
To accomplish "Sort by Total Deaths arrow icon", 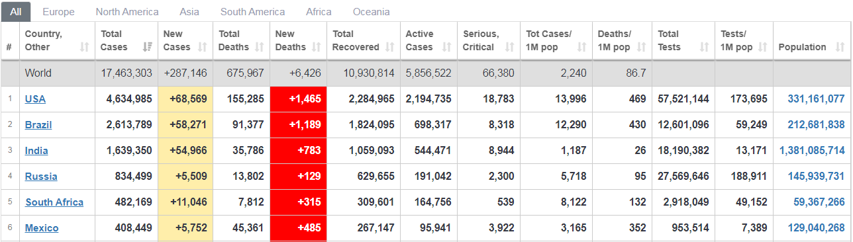I will pos(260,47).
